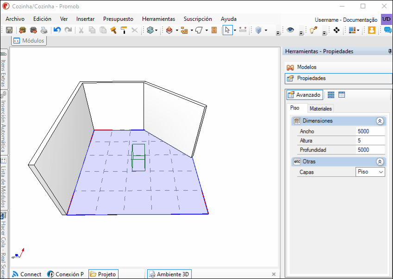
Task: Toggle the Avanzado properties mode
Action: coord(305,95)
